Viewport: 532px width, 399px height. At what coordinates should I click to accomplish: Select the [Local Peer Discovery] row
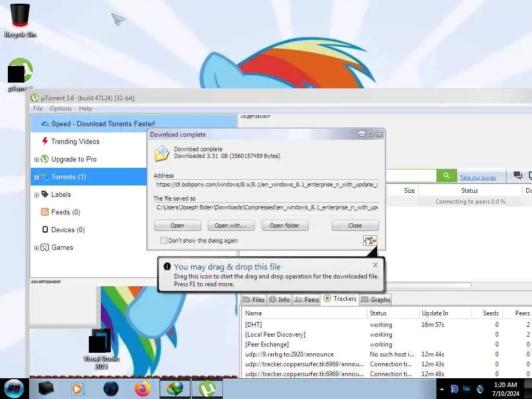coord(387,334)
